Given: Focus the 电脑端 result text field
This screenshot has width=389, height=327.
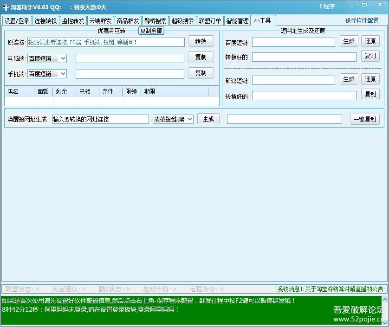Looking at the screenshot, I should point(130,58).
